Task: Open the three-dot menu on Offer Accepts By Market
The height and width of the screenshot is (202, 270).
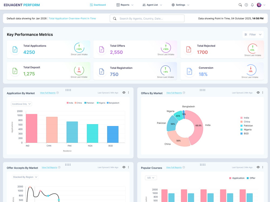Action: point(129,167)
